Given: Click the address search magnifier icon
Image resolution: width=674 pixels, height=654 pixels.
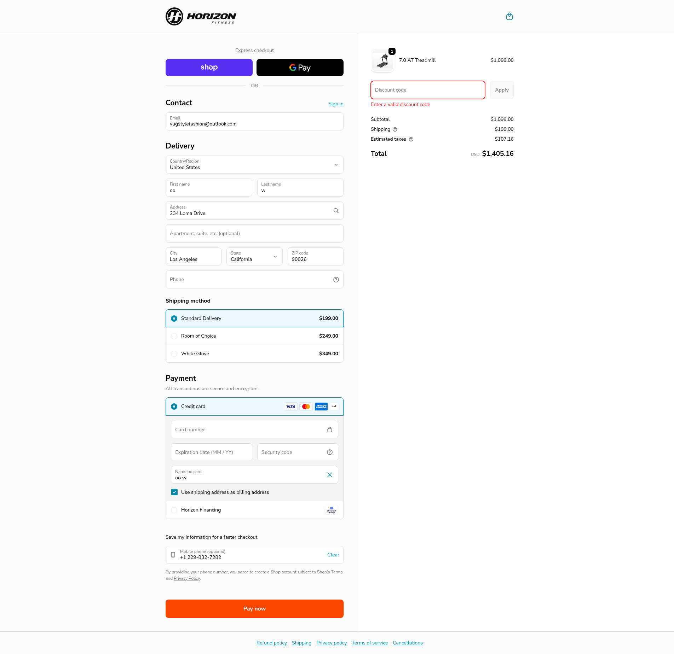Looking at the screenshot, I should [x=336, y=211].
